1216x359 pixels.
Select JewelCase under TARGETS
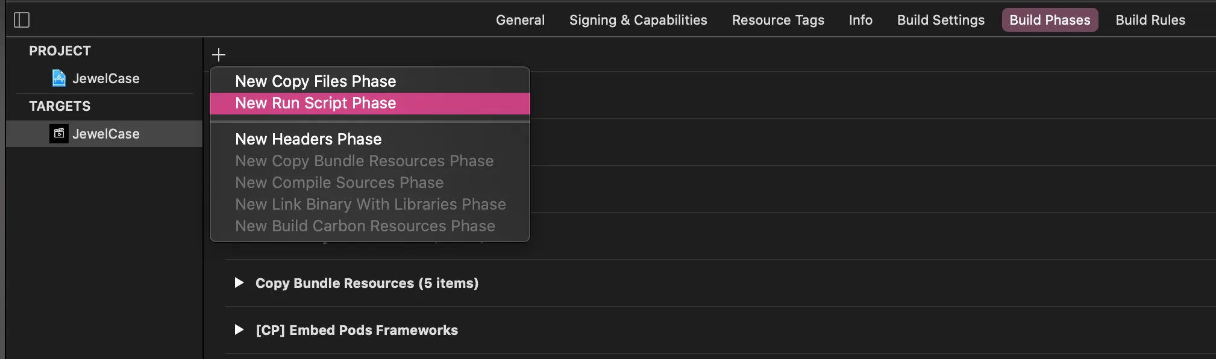pyautogui.click(x=105, y=134)
